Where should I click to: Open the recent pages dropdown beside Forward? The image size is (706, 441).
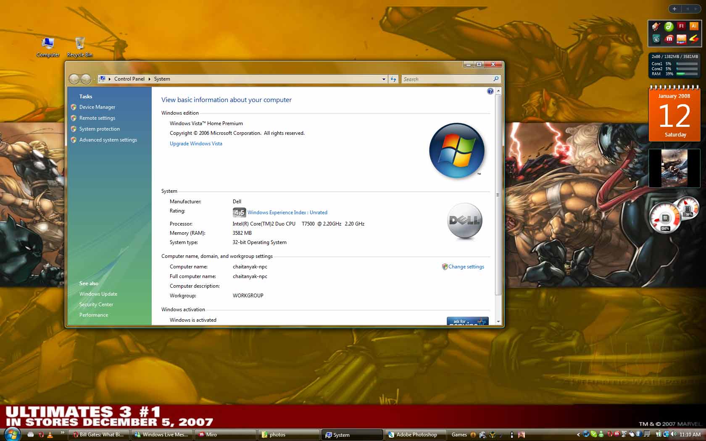tap(94, 79)
